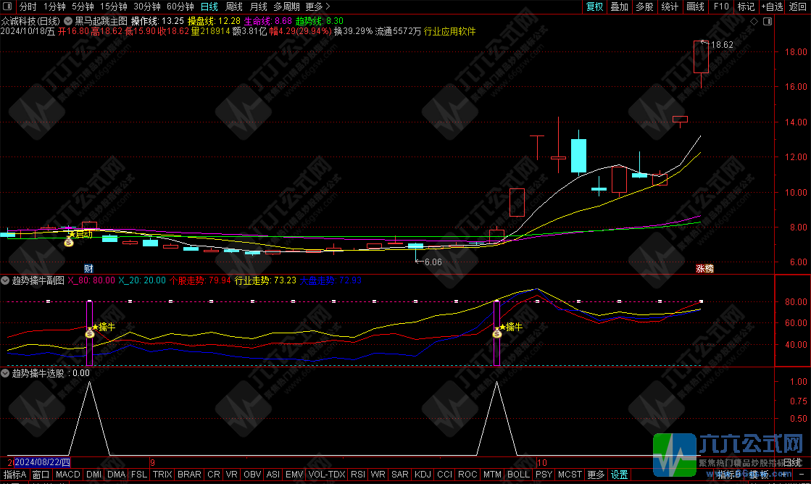This screenshot has width=811, height=484.
Task: Click the left sidebar panel toggle icon
Action: pos(6,7)
